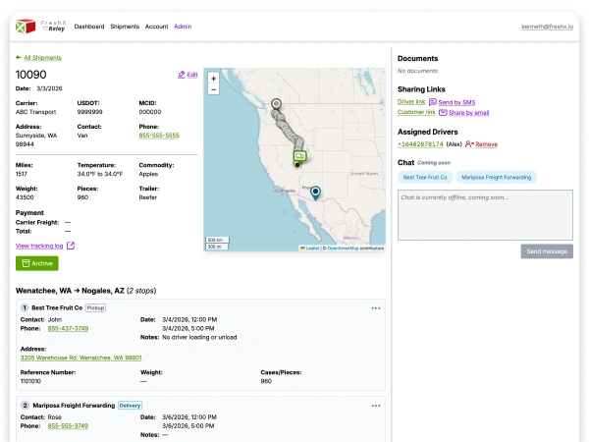Remove assigned driver Alex
Screen dimensions: 589x442
pyautogui.click(x=486, y=144)
